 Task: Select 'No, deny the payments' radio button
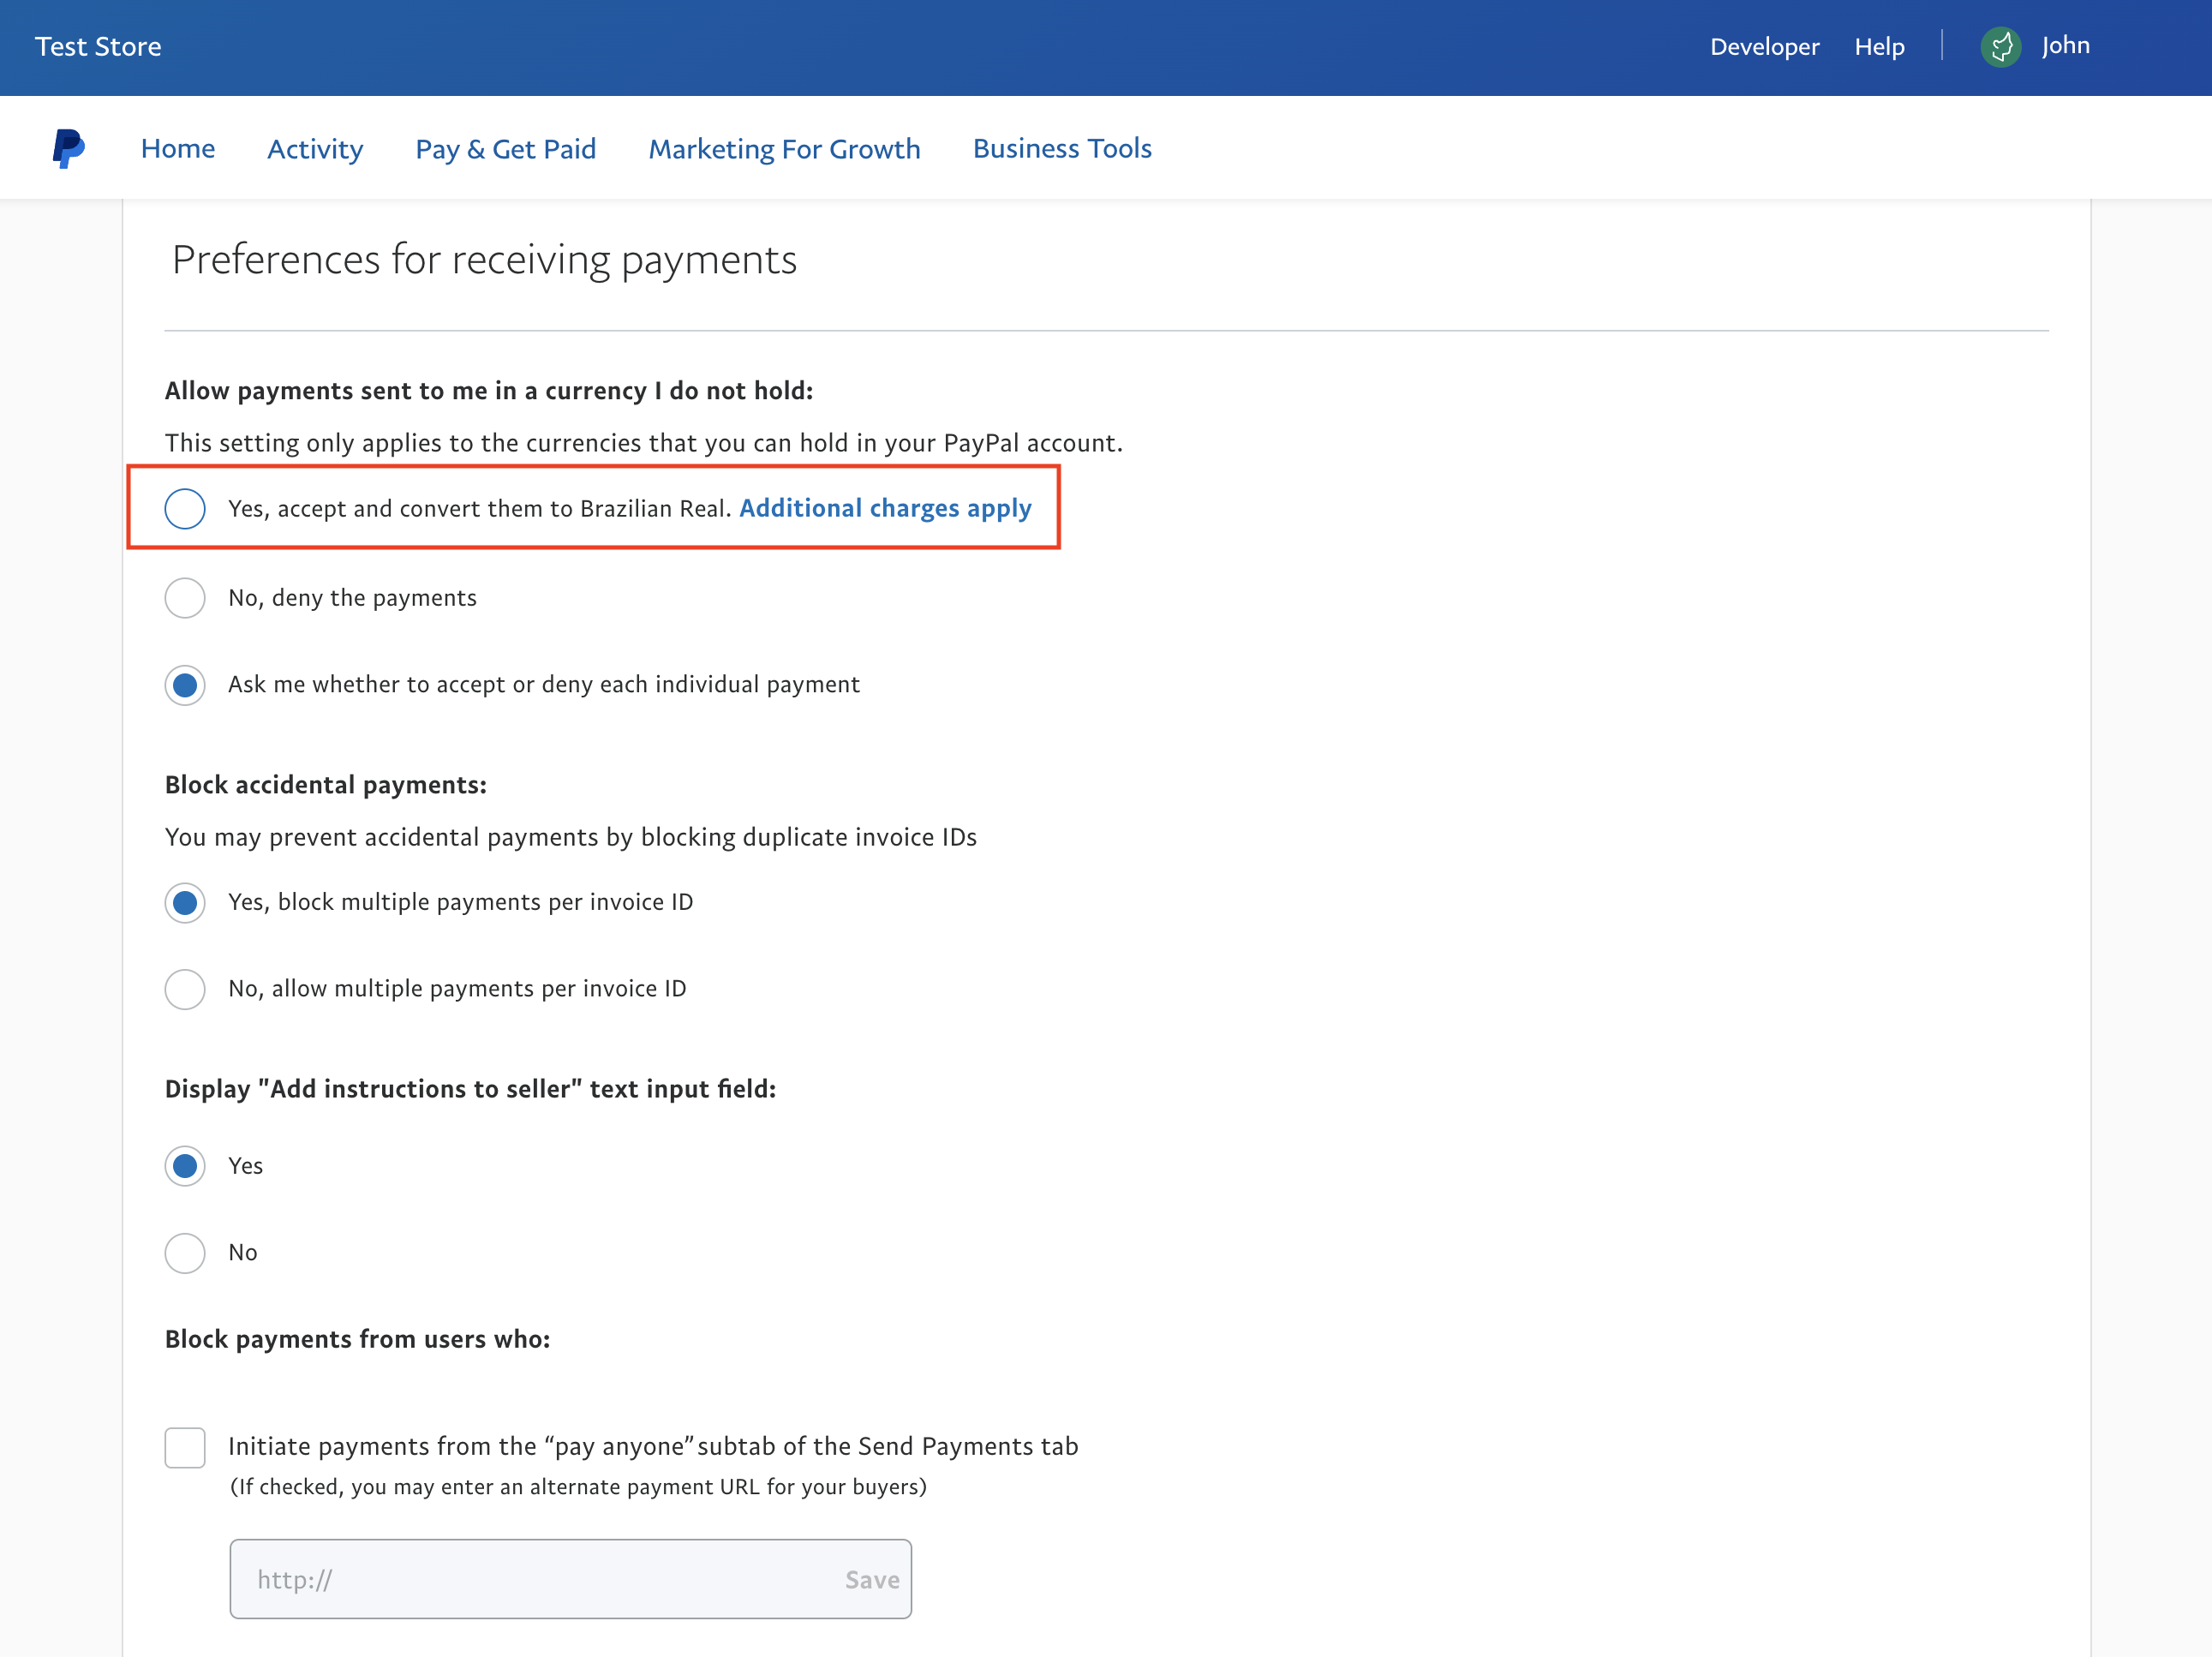[x=185, y=597]
